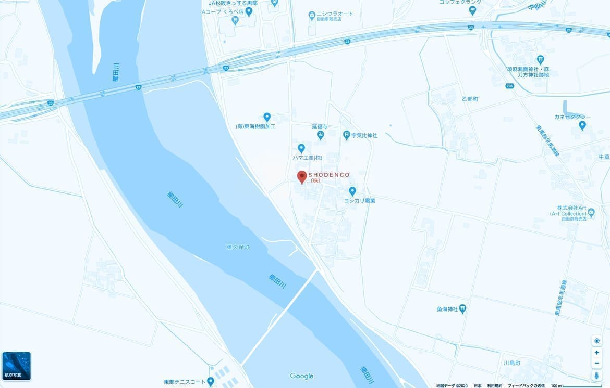The height and width of the screenshot is (388, 610).
Task: Click the Google logo on map
Action: pos(302,376)
